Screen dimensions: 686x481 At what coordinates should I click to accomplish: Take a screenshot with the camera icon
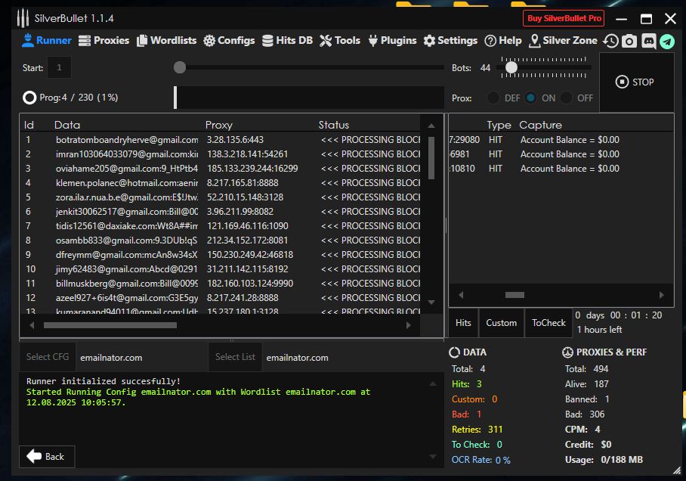coord(629,41)
